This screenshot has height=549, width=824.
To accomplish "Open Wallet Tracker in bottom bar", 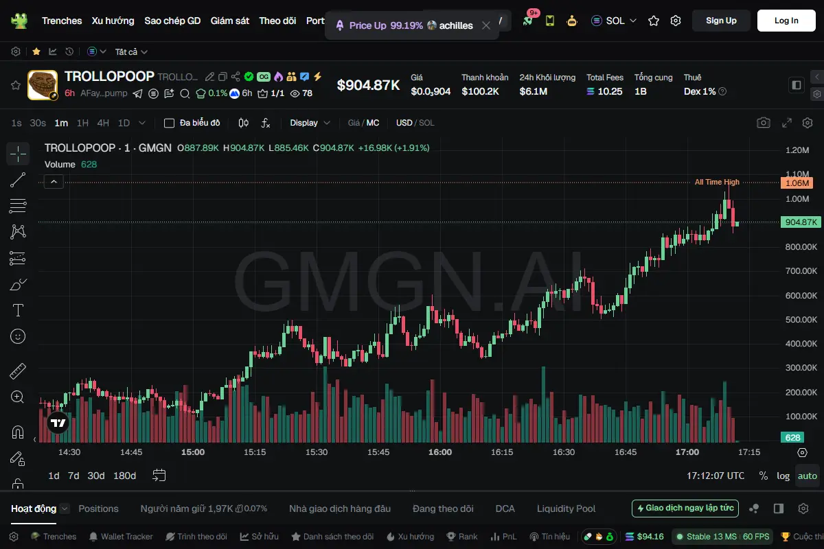I will pyautogui.click(x=121, y=537).
